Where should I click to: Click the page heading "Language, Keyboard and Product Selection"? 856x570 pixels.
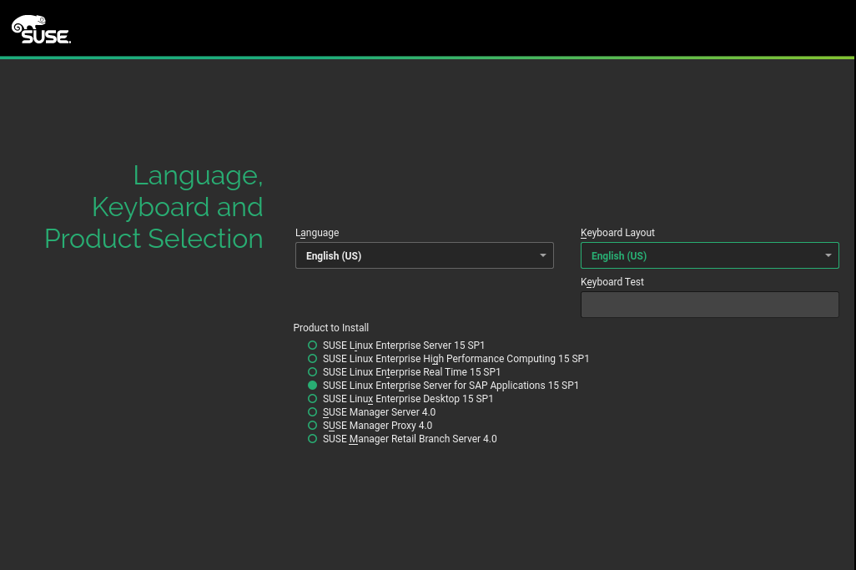click(x=154, y=207)
